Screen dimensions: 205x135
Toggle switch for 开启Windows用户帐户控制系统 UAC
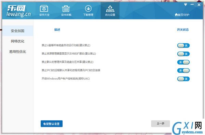(183, 79)
